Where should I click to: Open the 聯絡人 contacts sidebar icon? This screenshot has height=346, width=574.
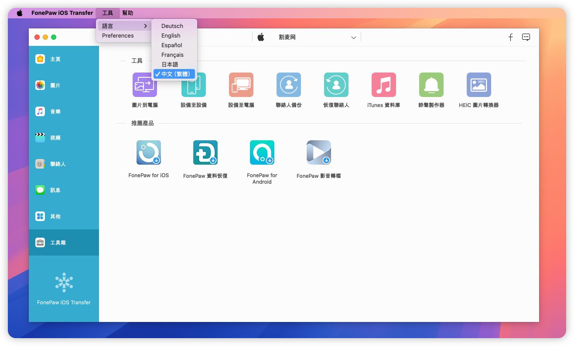(x=40, y=164)
